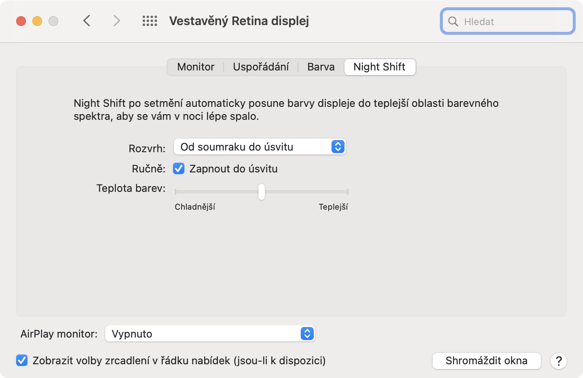The height and width of the screenshot is (378, 583).
Task: Open help with the question mark button
Action: point(559,361)
